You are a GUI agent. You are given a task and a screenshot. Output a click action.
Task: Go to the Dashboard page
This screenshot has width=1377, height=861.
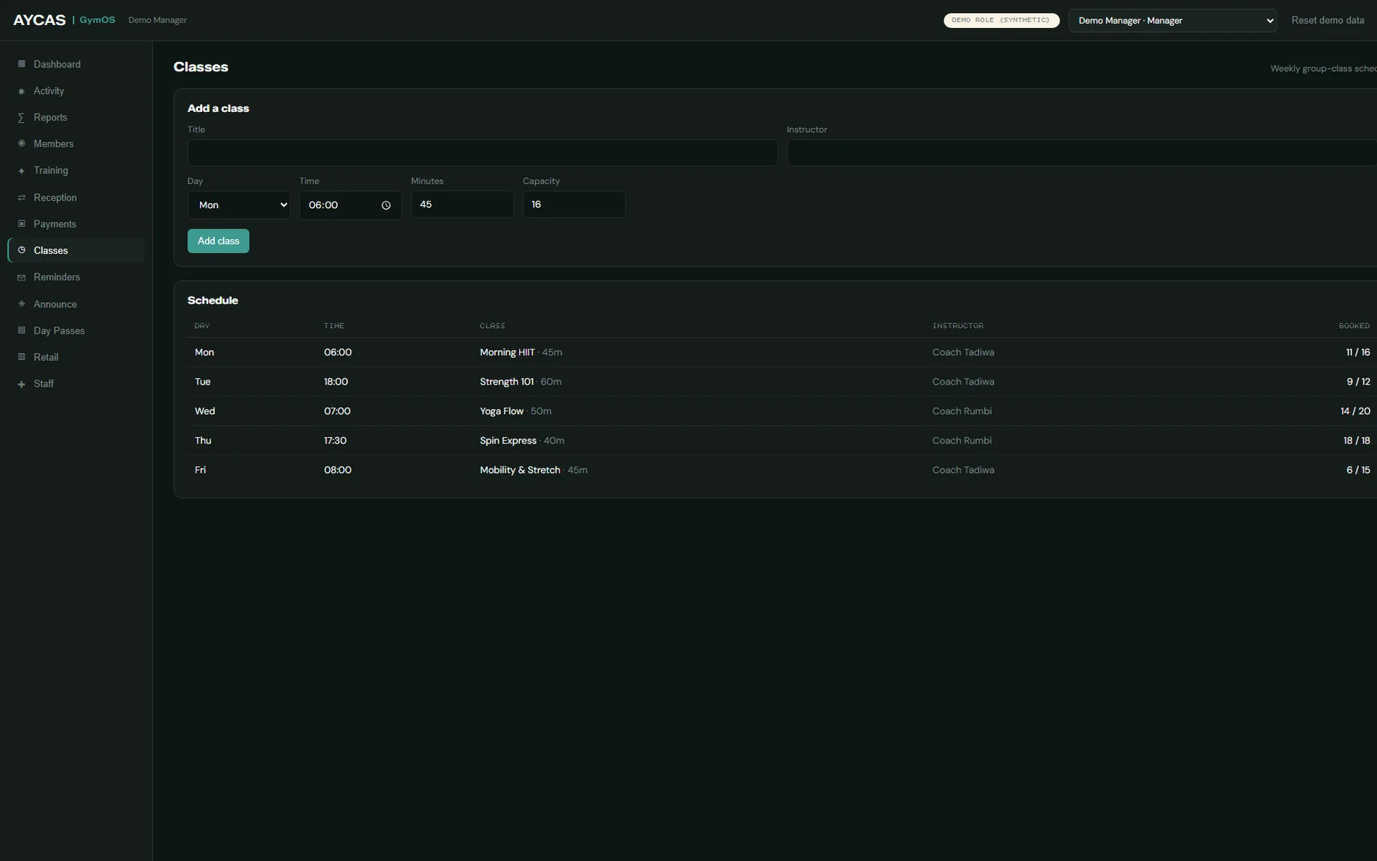pos(76,64)
